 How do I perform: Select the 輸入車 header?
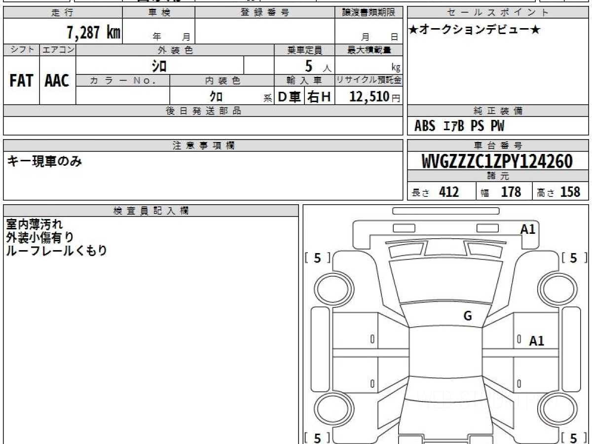[304, 80]
